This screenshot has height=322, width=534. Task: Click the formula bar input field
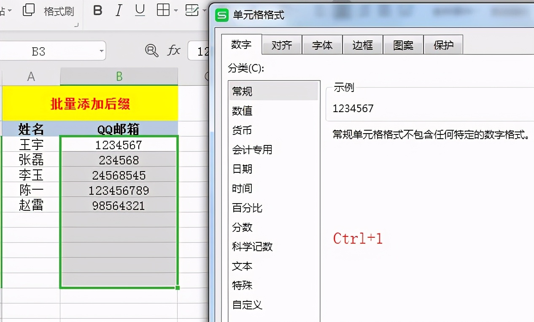(x=199, y=51)
